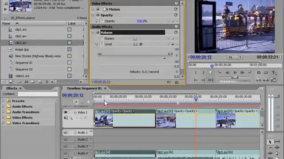Reset the Opacity effect
284x159 pixels.
coord(176,15)
